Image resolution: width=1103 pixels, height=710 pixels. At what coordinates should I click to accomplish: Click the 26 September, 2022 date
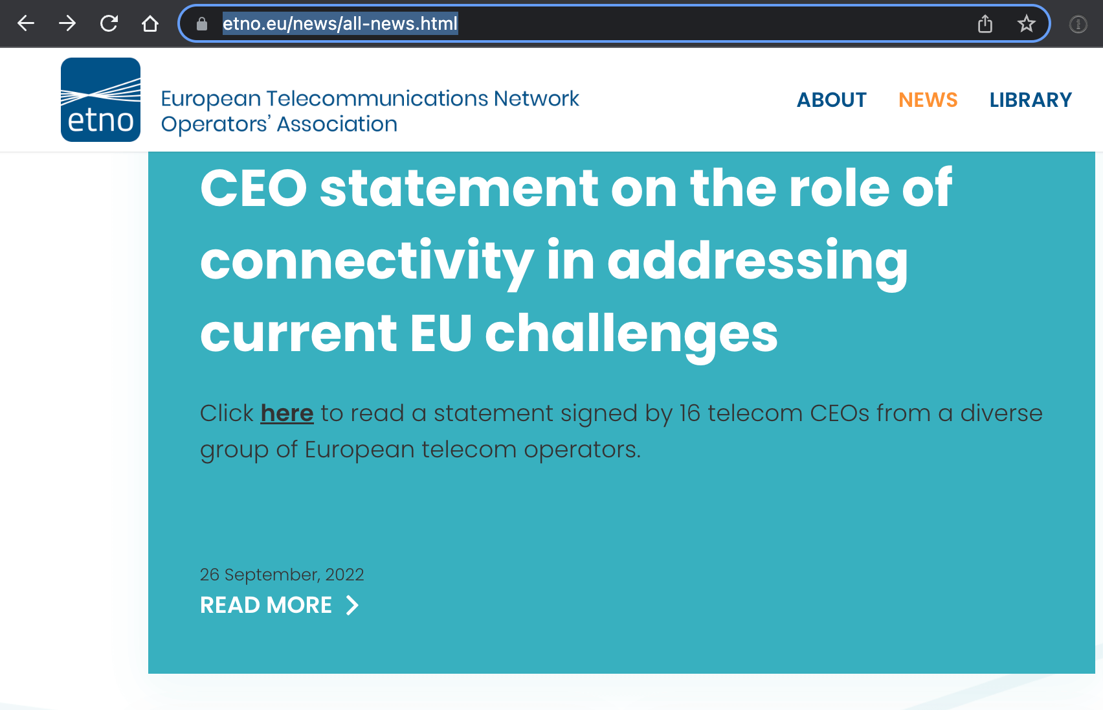pyautogui.click(x=282, y=575)
